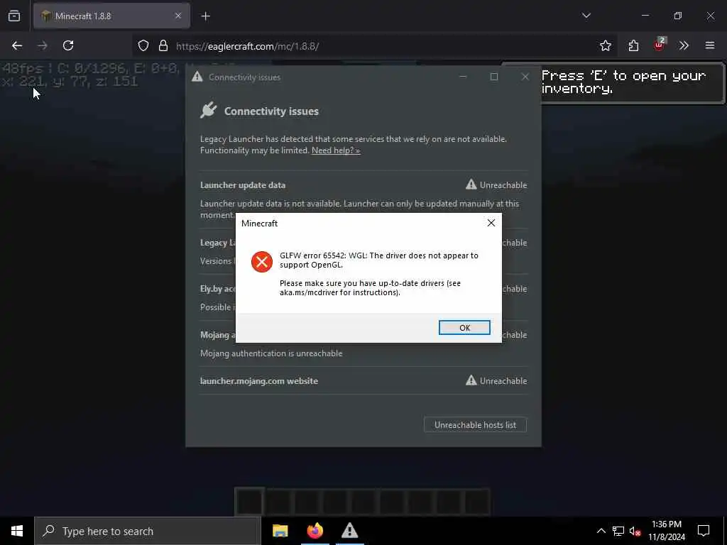Close the Minecraft 1.8.8 tab

tap(178, 16)
